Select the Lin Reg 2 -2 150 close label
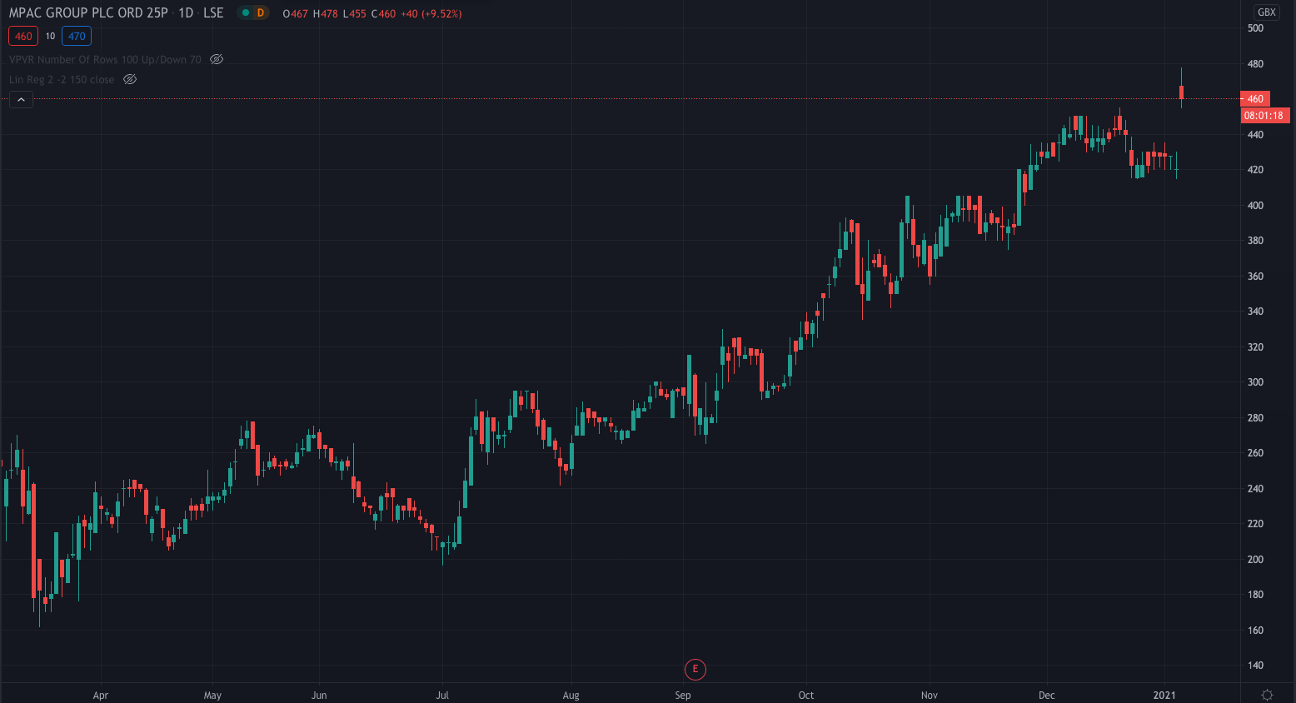 tap(62, 79)
